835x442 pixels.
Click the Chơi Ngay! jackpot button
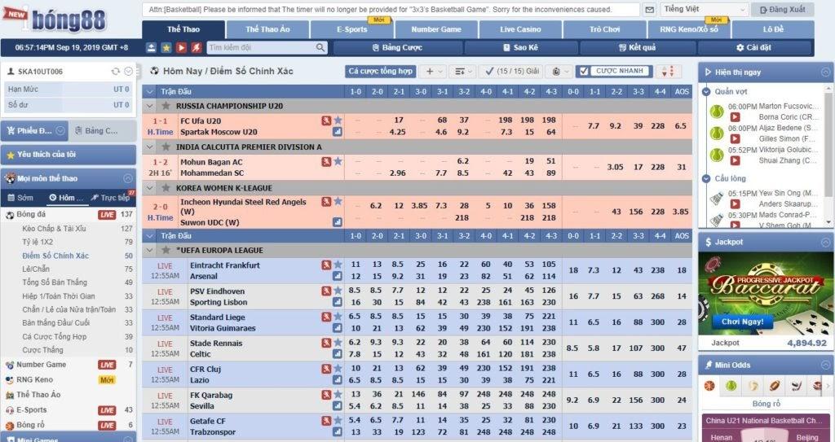click(x=742, y=322)
